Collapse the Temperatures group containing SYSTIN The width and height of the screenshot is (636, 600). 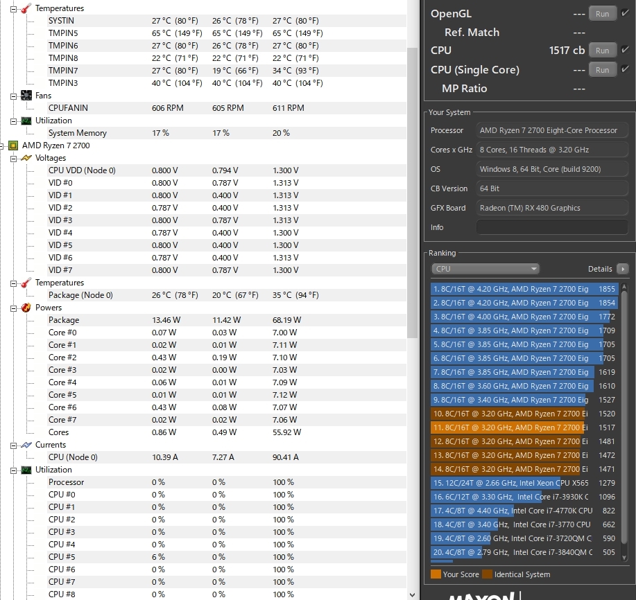13,9
